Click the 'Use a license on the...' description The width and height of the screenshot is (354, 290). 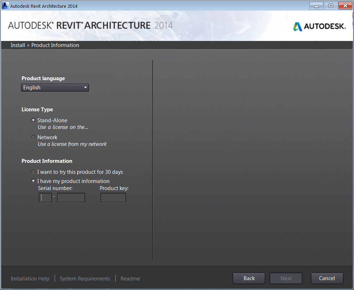pyautogui.click(x=63, y=127)
